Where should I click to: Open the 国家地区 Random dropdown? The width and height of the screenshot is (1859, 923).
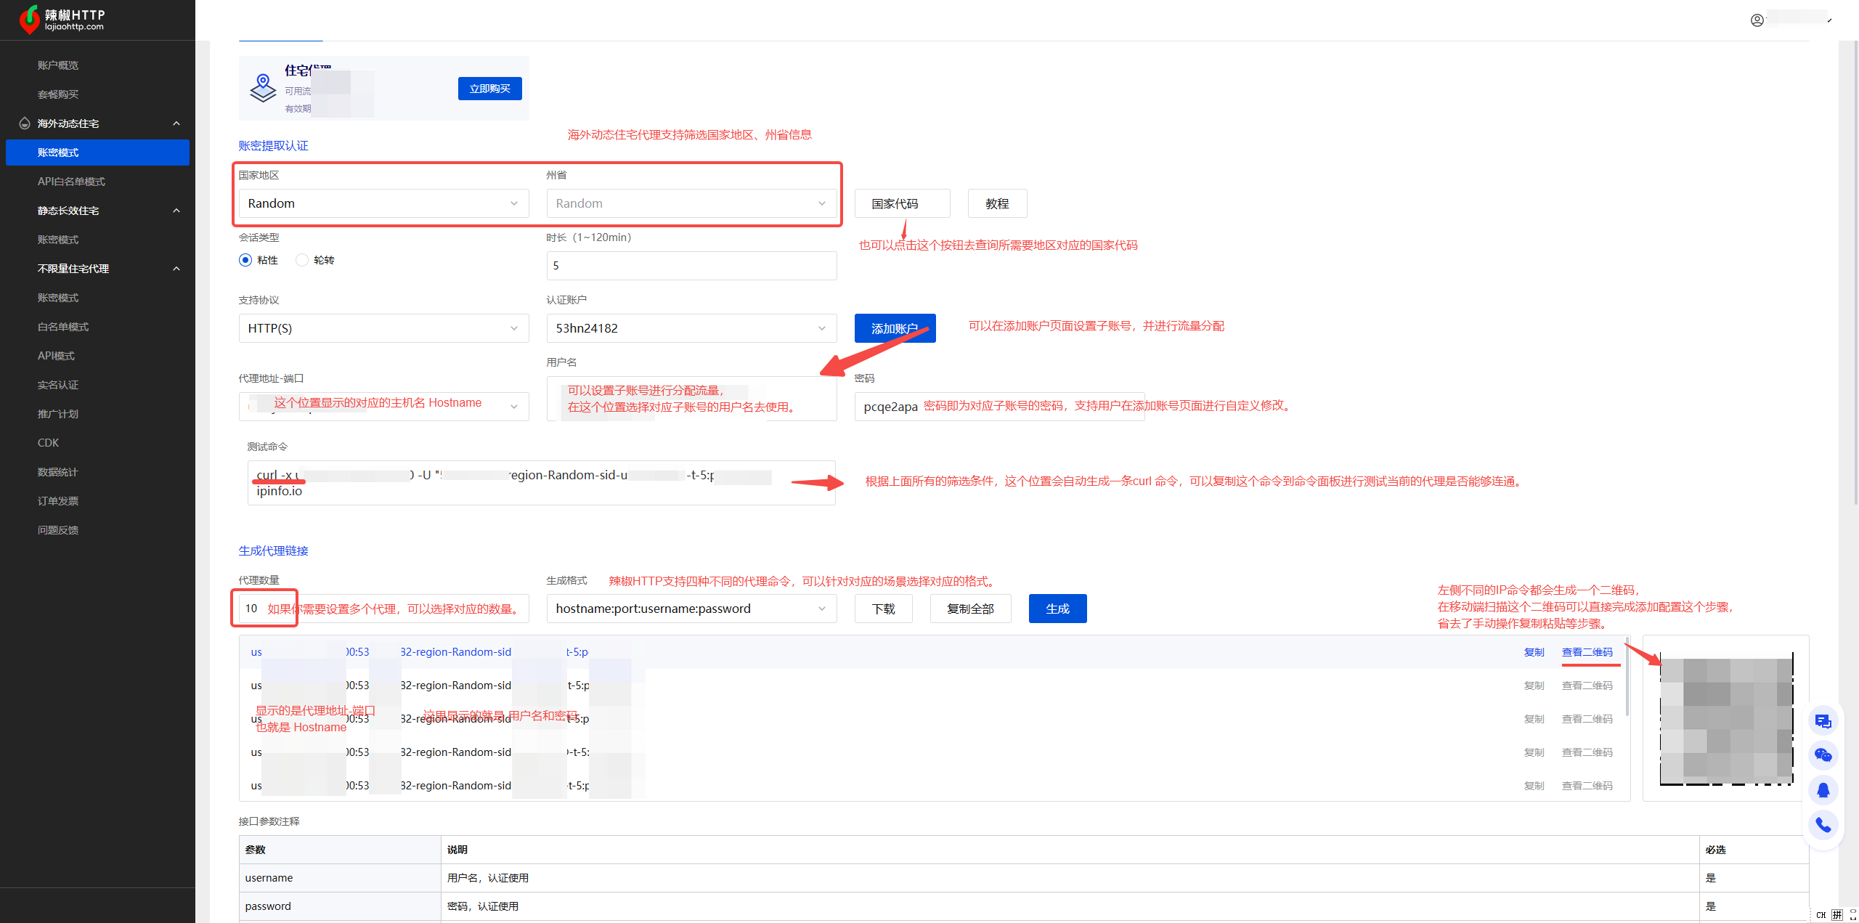click(383, 203)
